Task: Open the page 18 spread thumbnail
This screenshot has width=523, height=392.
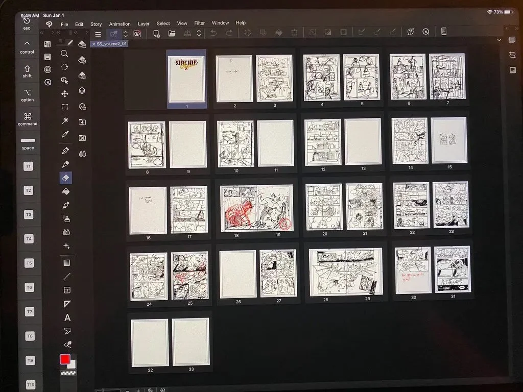Action: pyautogui.click(x=257, y=208)
